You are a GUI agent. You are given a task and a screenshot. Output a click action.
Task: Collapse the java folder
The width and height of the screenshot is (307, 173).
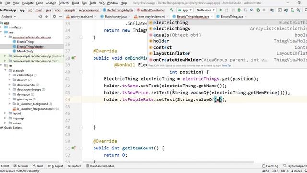(1, 32)
